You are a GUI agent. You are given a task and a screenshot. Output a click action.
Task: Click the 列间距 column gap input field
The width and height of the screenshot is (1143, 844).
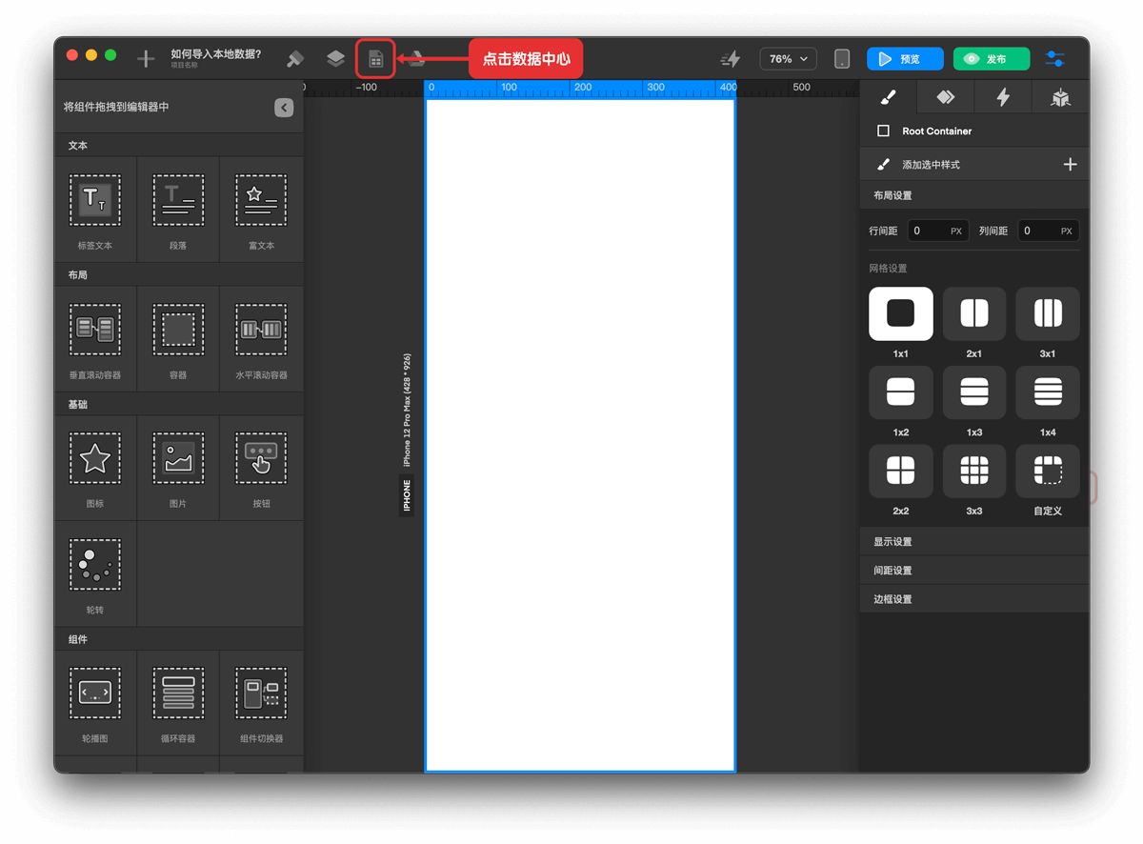pyautogui.click(x=1048, y=231)
